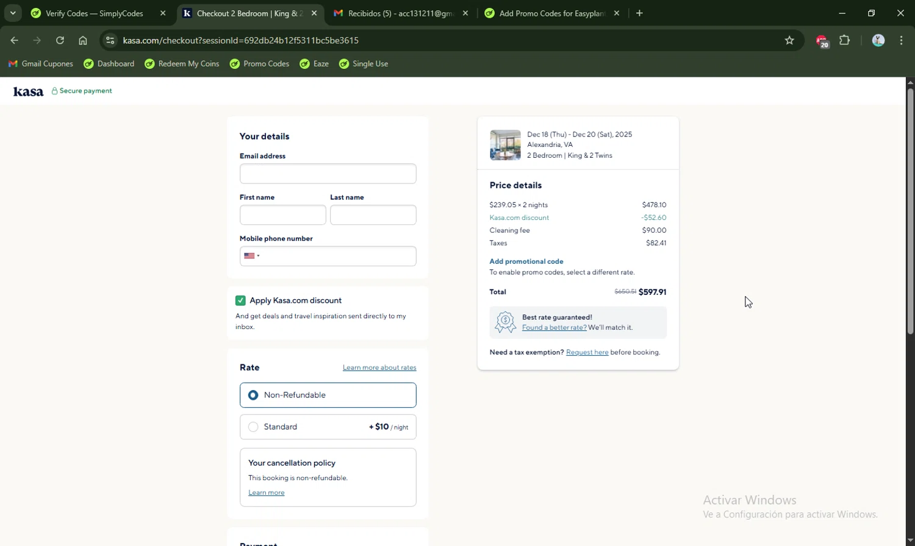Open Learn more cancellation policy link

[267, 492]
